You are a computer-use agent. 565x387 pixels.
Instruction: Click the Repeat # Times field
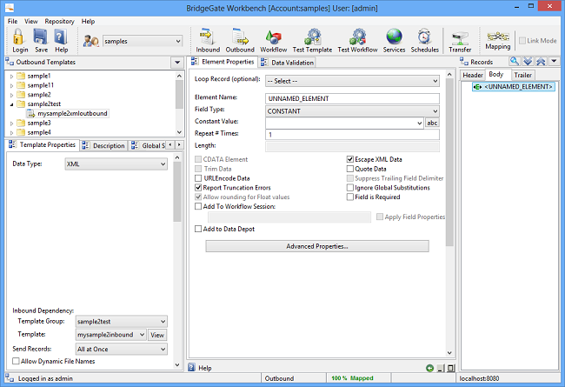pos(352,135)
